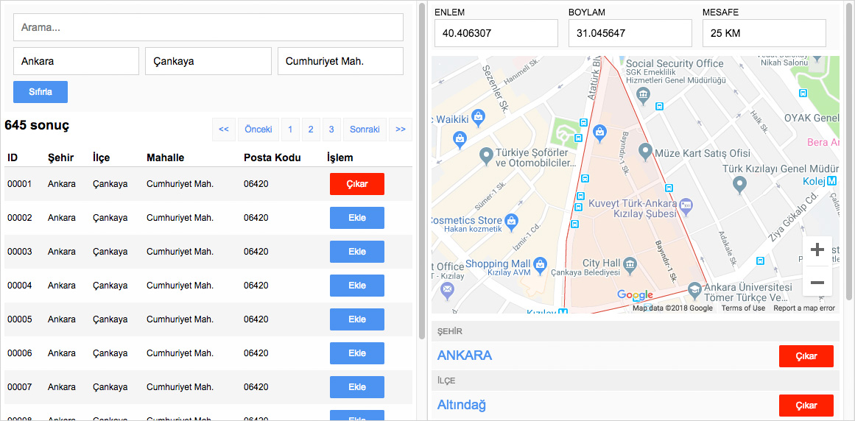Select the Social Security Office map pin

(644, 93)
